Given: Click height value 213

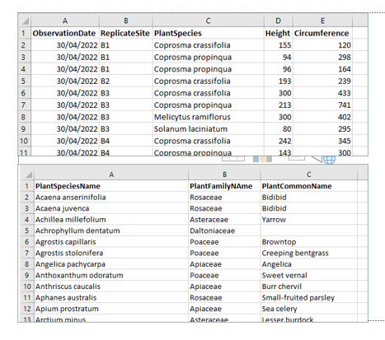Looking at the screenshot, I should [x=279, y=105].
